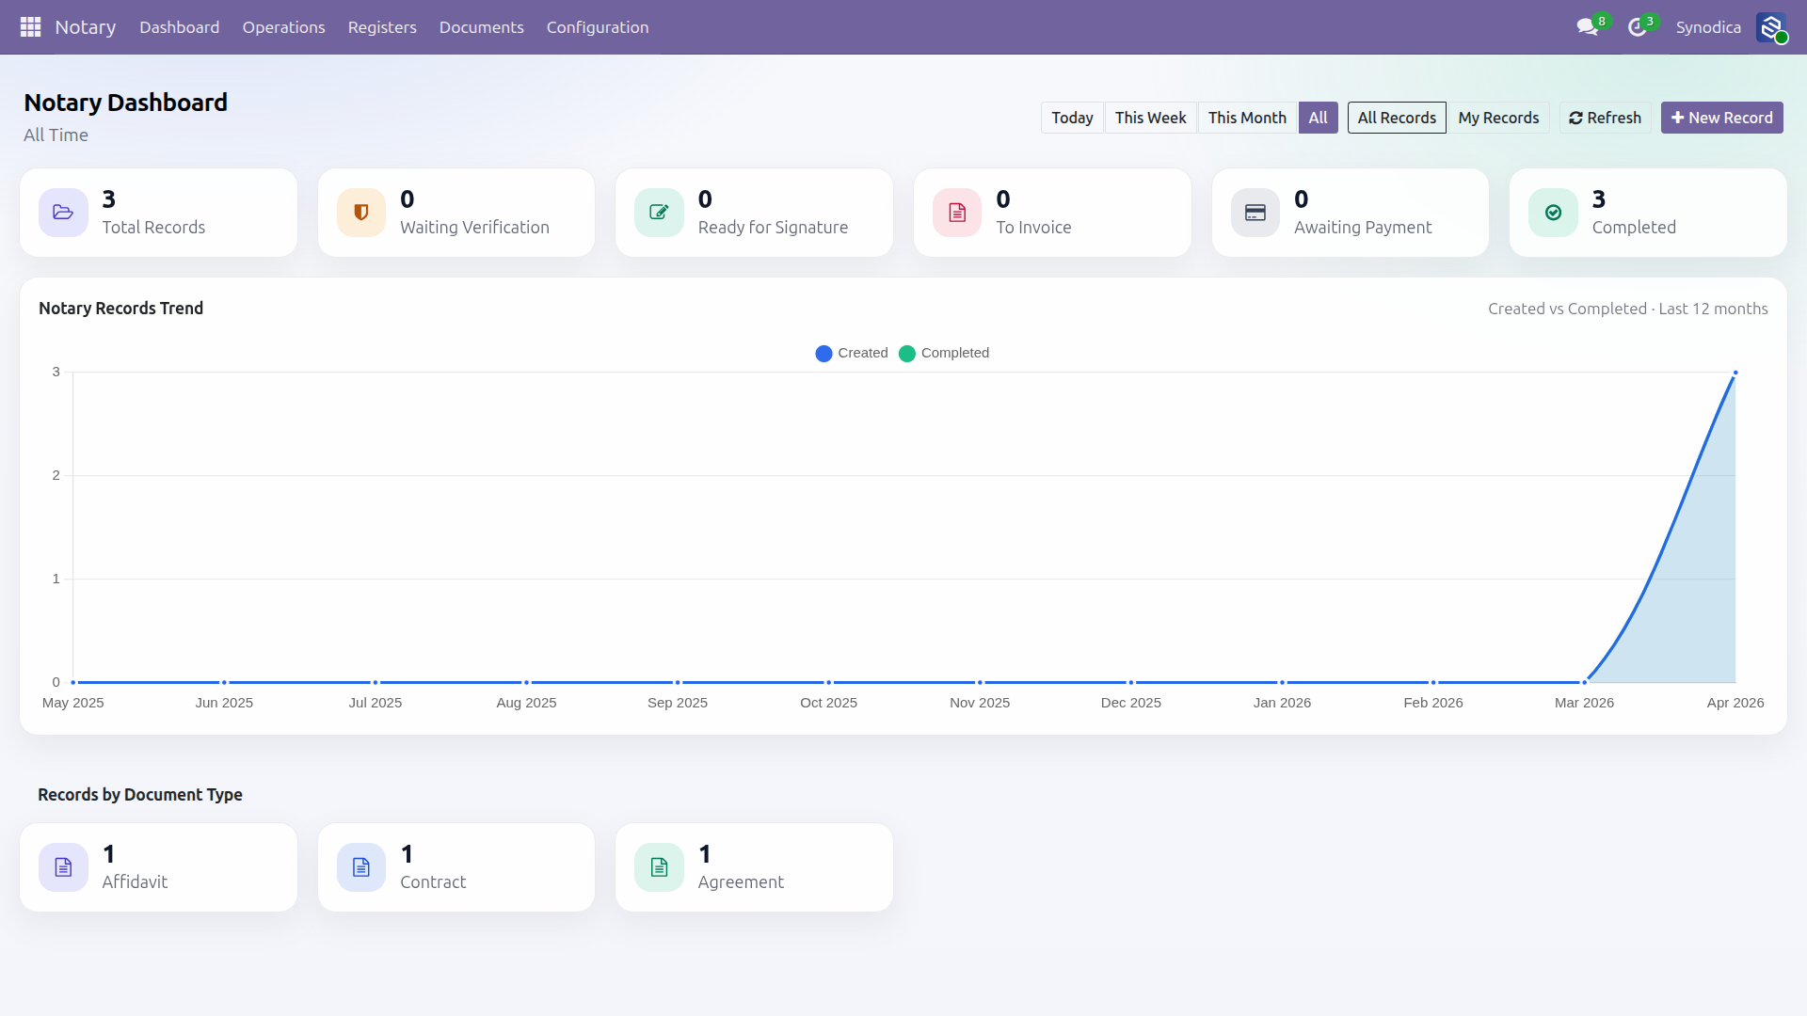Image resolution: width=1807 pixels, height=1016 pixels.
Task: Click the Apr 2026 chart data point
Action: coord(1735,373)
